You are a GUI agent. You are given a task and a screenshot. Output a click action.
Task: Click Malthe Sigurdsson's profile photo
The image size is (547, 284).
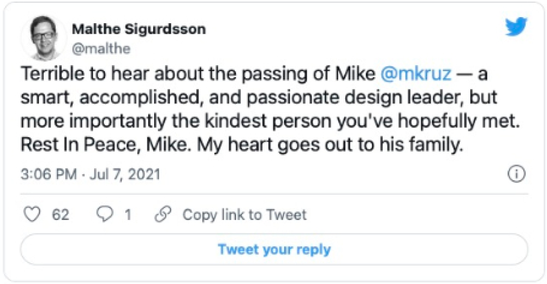point(44,37)
